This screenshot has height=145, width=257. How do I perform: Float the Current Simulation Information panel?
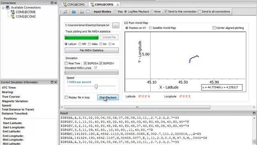(x=52, y=82)
